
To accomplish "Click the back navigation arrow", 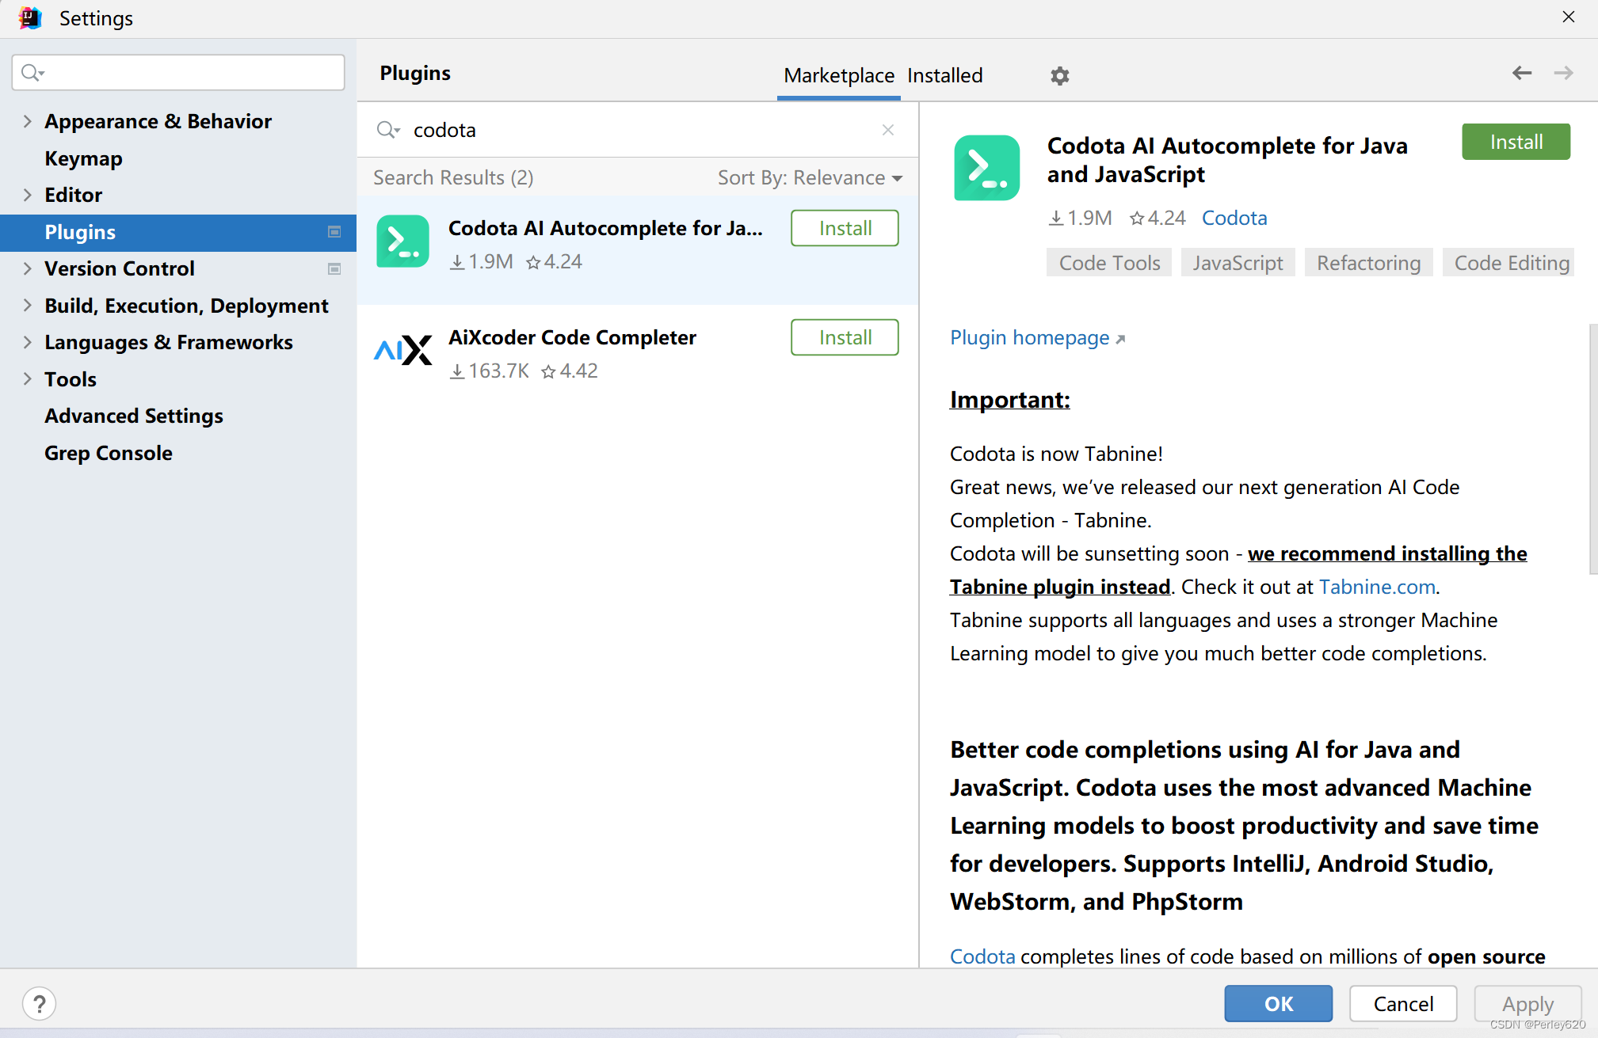I will pos(1522,73).
